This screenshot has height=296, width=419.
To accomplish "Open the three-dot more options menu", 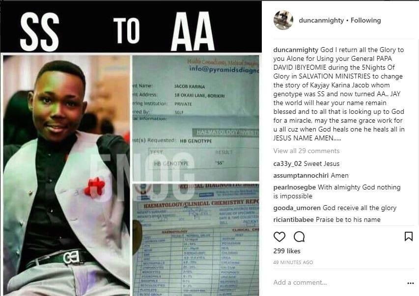I will point(411,283).
